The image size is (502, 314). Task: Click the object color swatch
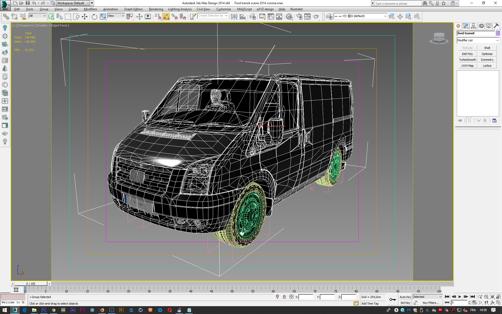[x=498, y=33]
